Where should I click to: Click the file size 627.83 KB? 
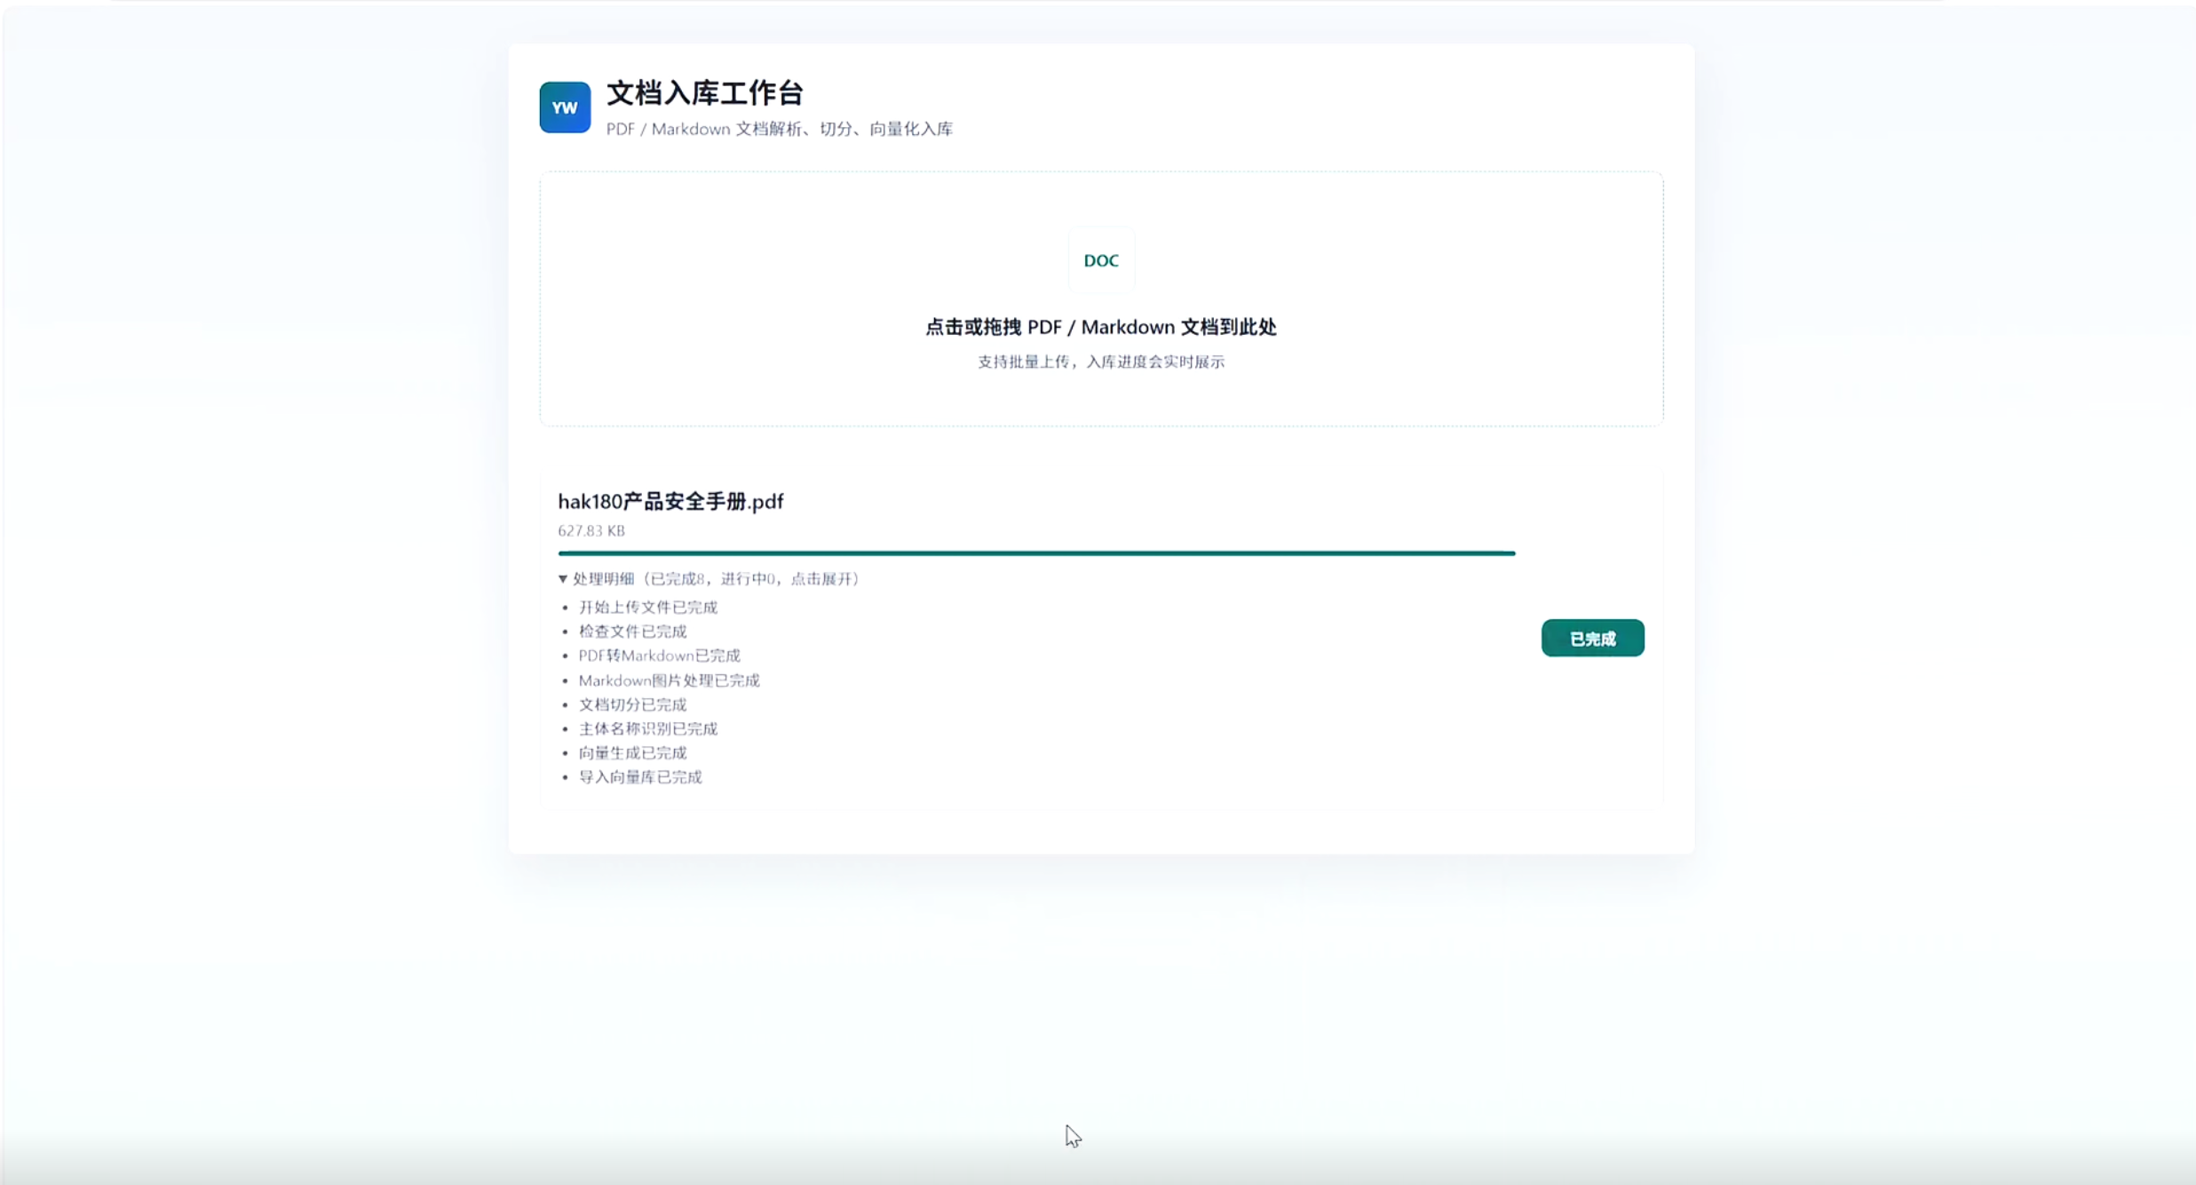pyautogui.click(x=591, y=531)
